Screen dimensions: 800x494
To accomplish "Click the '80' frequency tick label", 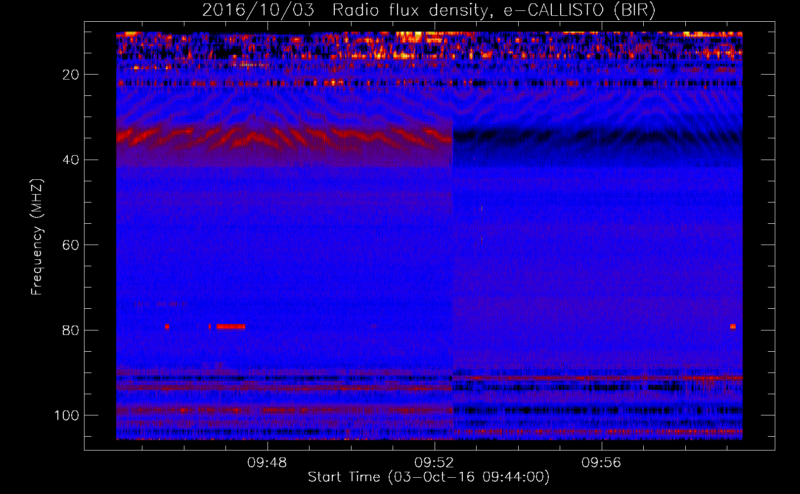I will coord(71,330).
